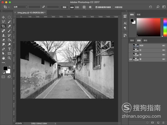The height and width of the screenshot is (125, 167).
Task: Select the Path Selection arrow tool
Action: click(x=3, y=54)
